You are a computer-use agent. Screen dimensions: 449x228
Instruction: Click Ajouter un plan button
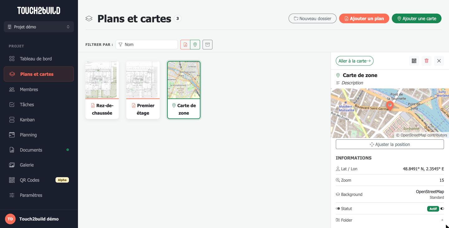(364, 18)
